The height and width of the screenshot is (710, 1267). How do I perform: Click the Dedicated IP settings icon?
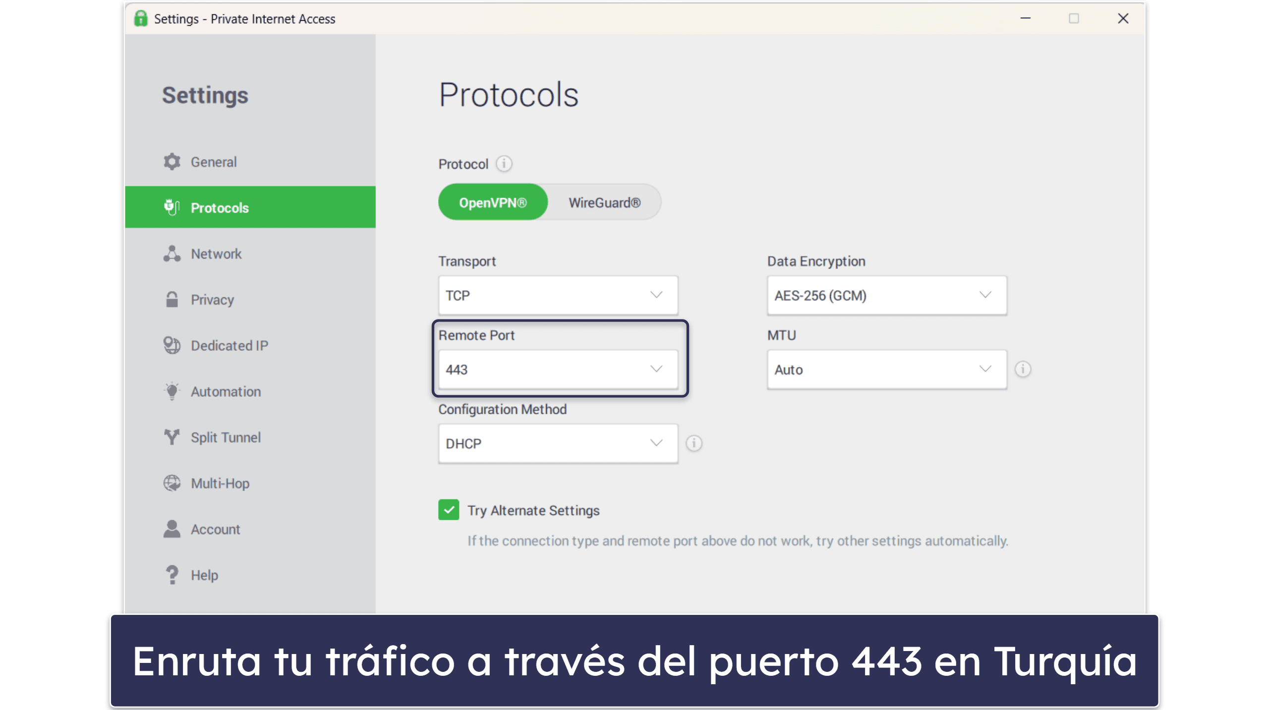(x=172, y=345)
